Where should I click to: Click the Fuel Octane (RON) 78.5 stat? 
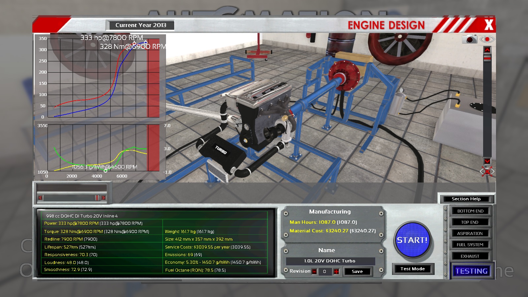195,270
